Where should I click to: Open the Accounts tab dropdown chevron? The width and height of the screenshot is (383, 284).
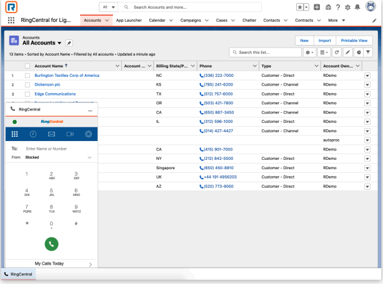pos(107,20)
